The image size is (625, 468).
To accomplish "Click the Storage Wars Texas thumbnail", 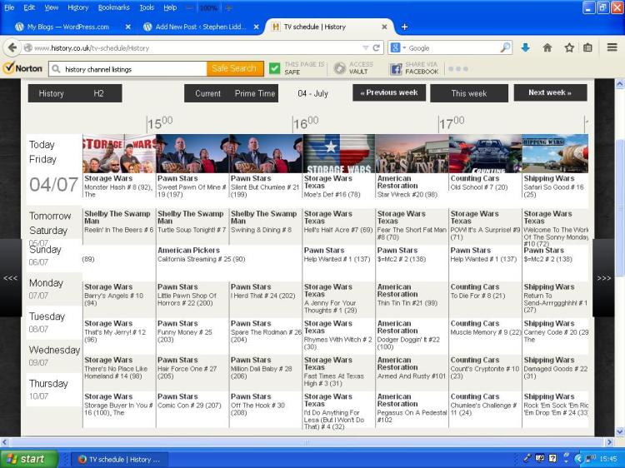I will (x=338, y=153).
